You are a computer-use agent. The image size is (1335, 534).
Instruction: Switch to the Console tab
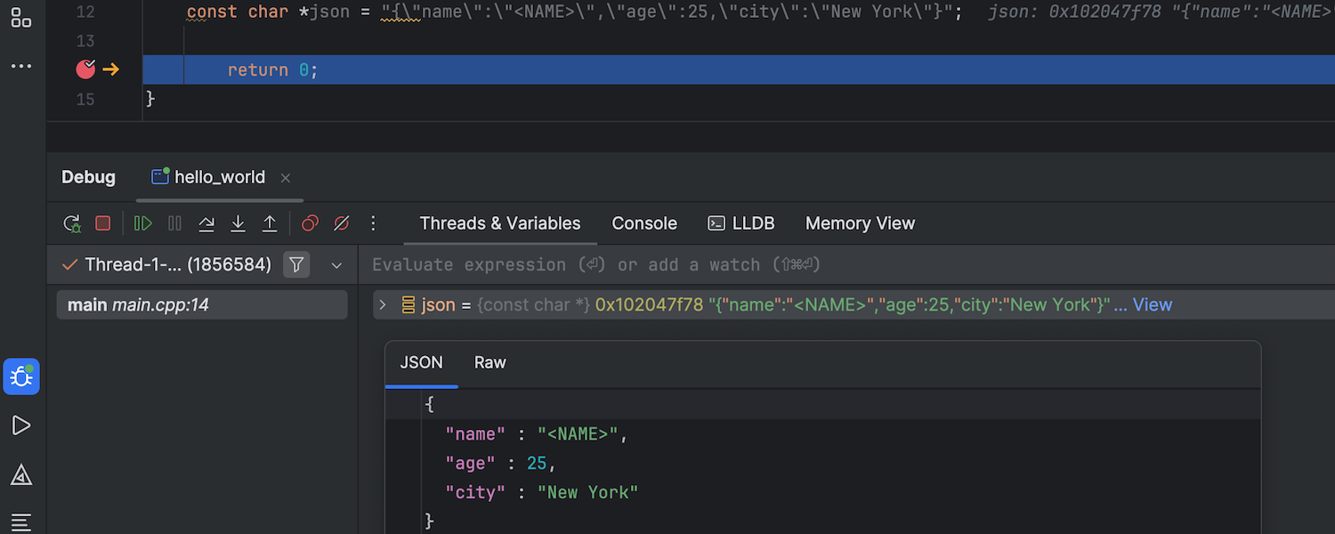[644, 223]
